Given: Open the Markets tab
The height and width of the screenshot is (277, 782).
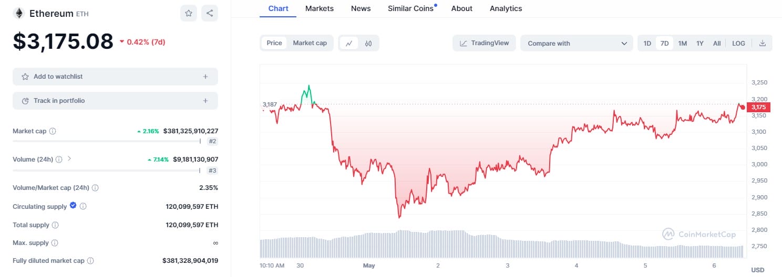Looking at the screenshot, I should [318, 8].
